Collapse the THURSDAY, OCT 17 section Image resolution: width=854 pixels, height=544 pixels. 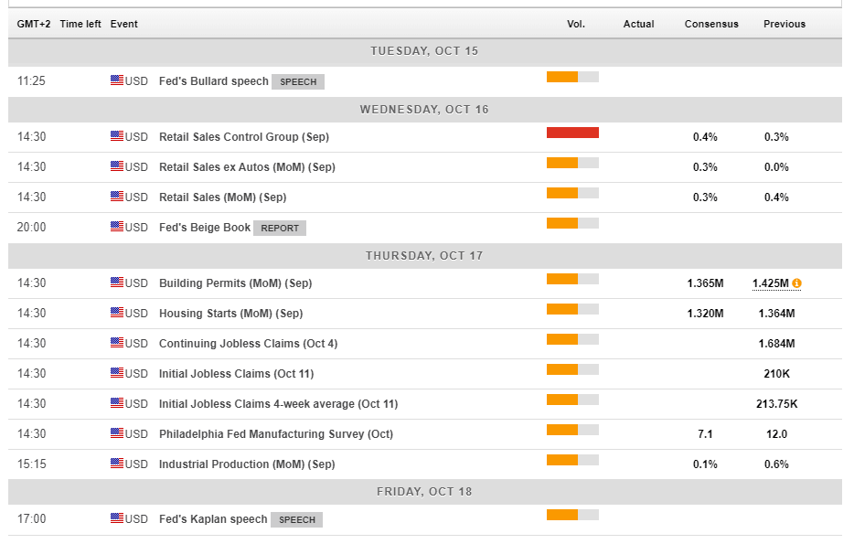click(426, 255)
